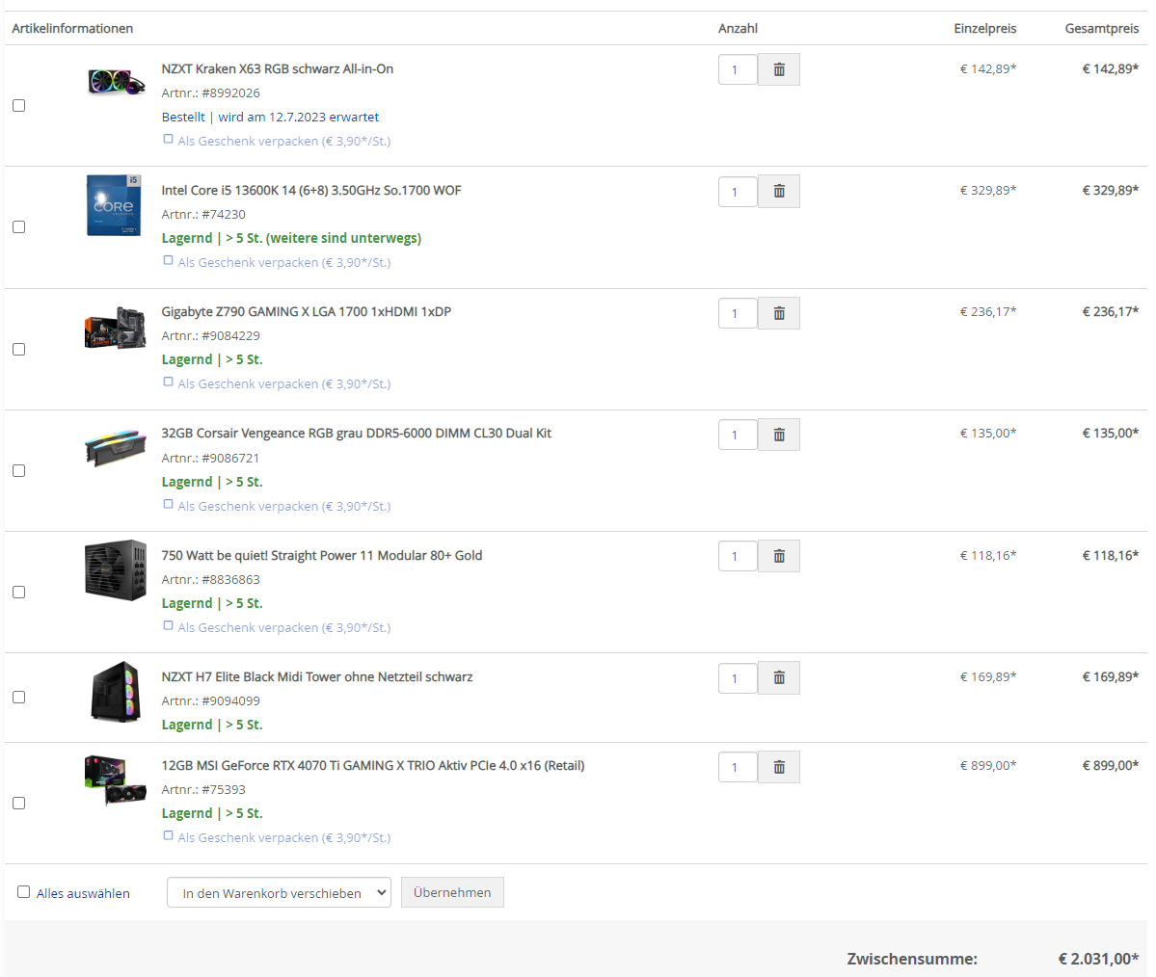1156x977 pixels.
Task: Click the NZXT Kraken cooler thumbnail
Action: coord(116,81)
